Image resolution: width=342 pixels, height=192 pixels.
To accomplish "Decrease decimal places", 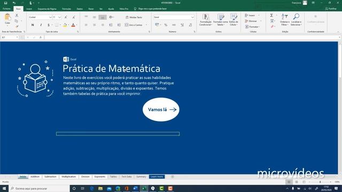I will [190, 25].
